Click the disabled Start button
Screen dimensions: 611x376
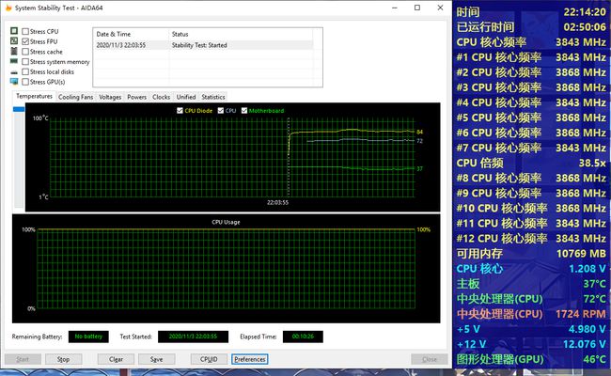23,359
